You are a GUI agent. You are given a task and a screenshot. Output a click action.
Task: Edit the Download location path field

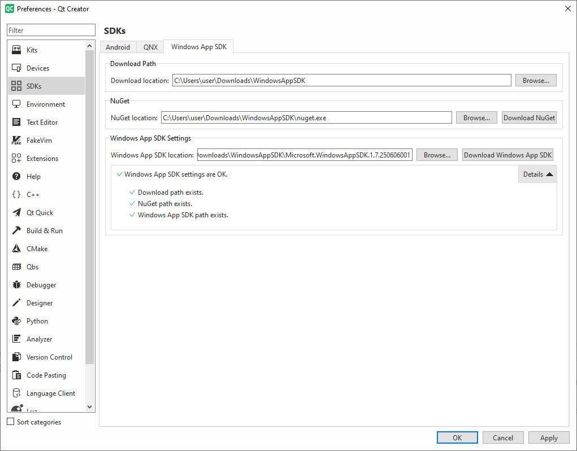click(342, 81)
